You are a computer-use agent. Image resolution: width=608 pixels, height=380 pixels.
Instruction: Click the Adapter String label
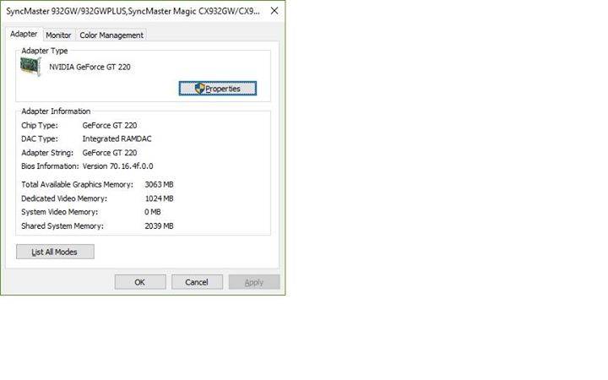47,153
